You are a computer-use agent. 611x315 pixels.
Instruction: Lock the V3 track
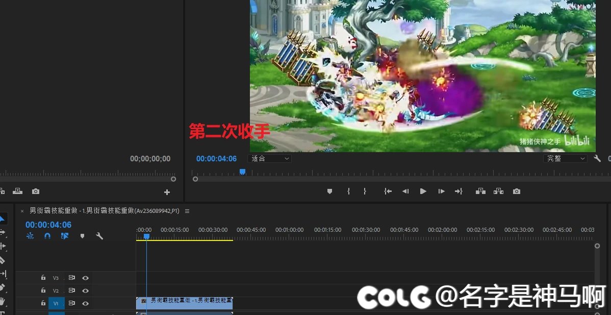[43, 278]
